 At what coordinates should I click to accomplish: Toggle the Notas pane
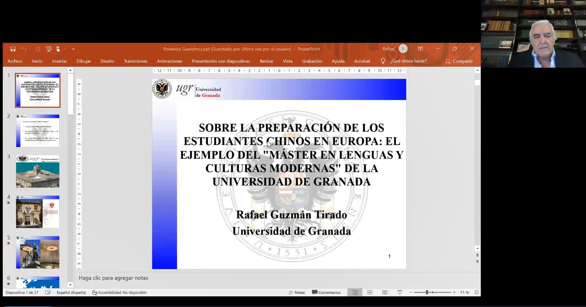click(x=297, y=292)
